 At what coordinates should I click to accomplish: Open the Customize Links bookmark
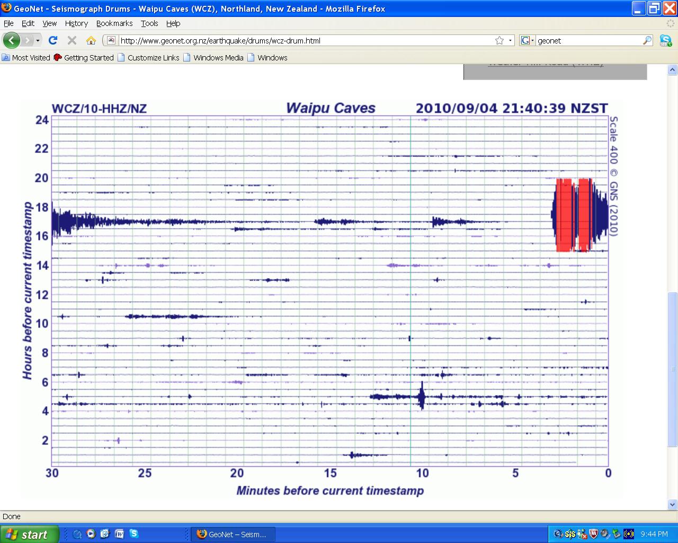tap(148, 58)
